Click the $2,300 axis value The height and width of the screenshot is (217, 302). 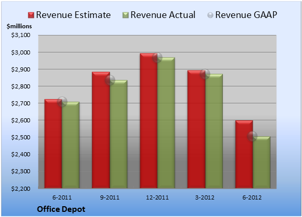(21, 171)
